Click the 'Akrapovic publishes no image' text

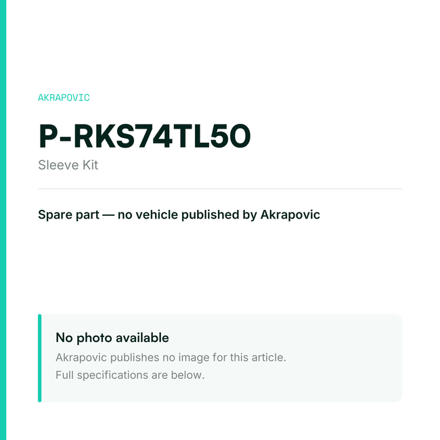(x=171, y=357)
